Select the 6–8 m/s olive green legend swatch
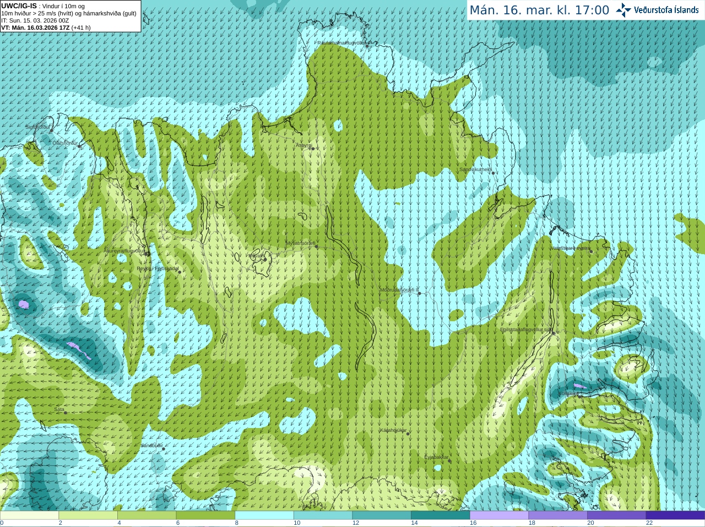Image resolution: width=705 pixels, height=527 pixels. (x=205, y=515)
